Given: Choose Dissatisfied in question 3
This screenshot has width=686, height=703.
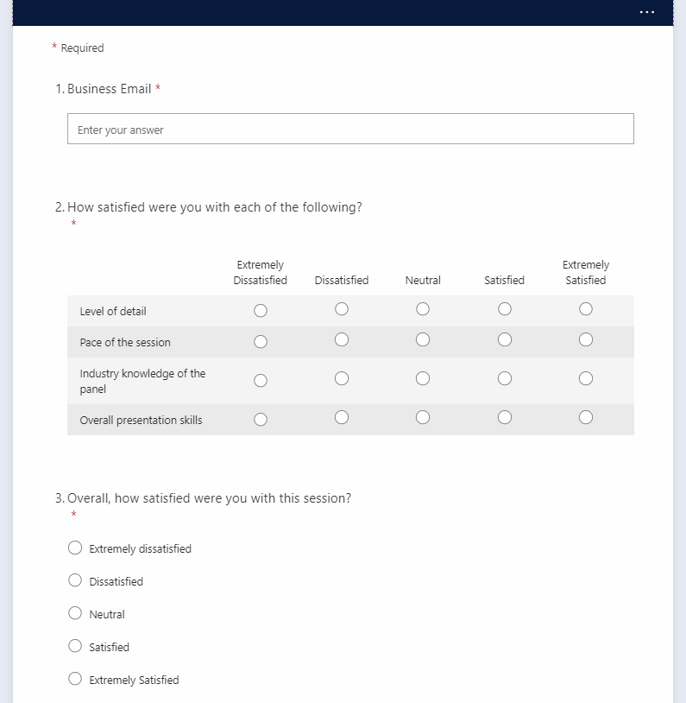Looking at the screenshot, I should [x=74, y=579].
